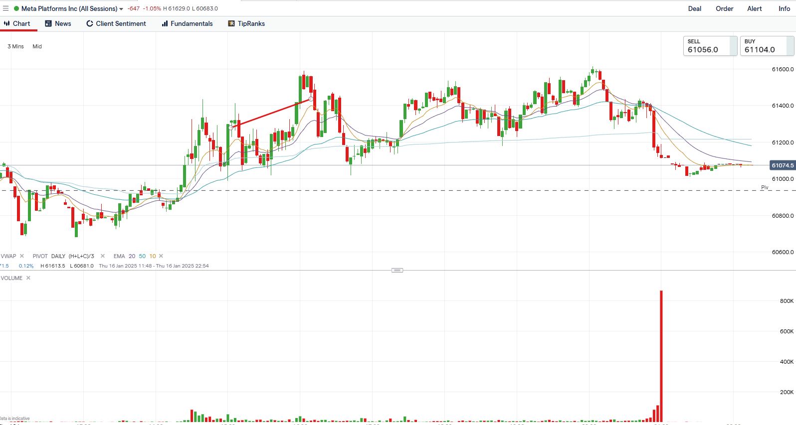Open the 3 Mins timeframe selector
The image size is (796, 425).
[15, 46]
